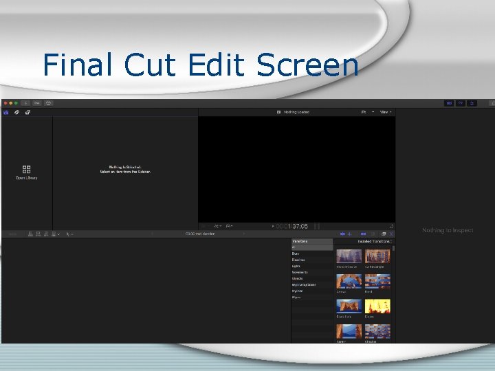Select the Checker transition thumbnail
Screen dimensions: 495x371
pos(377,331)
